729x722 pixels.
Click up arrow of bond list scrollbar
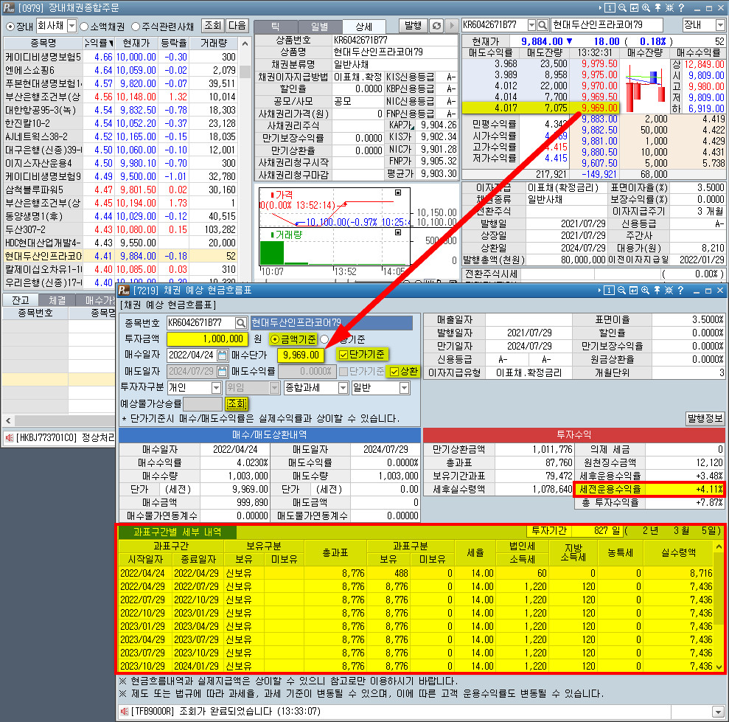(x=245, y=44)
